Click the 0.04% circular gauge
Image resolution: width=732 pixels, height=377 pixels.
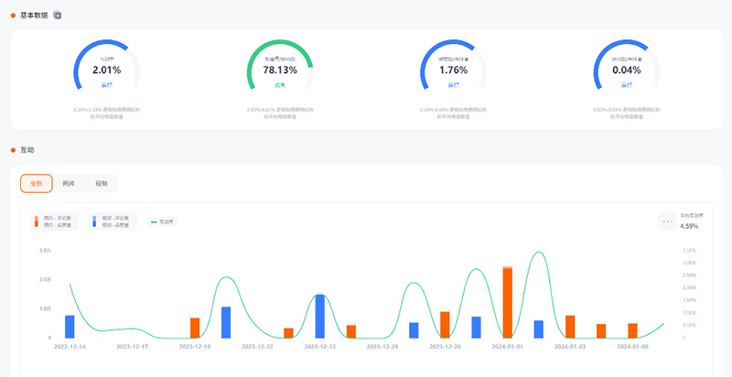pyautogui.click(x=626, y=69)
